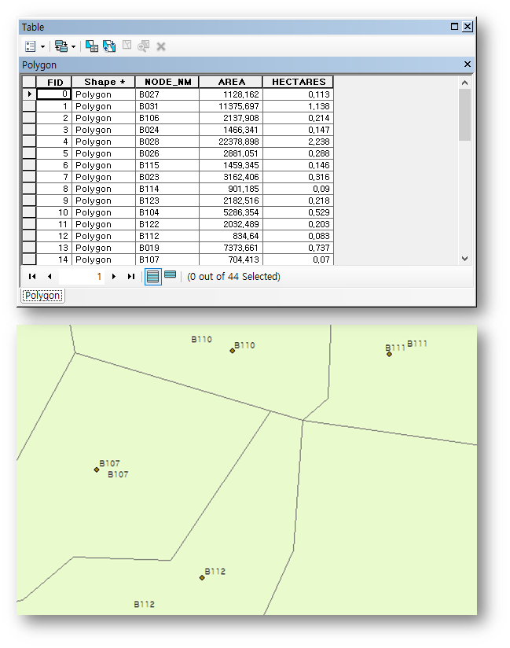Click the FID column header
This screenshot has height=648, width=510.
click(x=54, y=82)
